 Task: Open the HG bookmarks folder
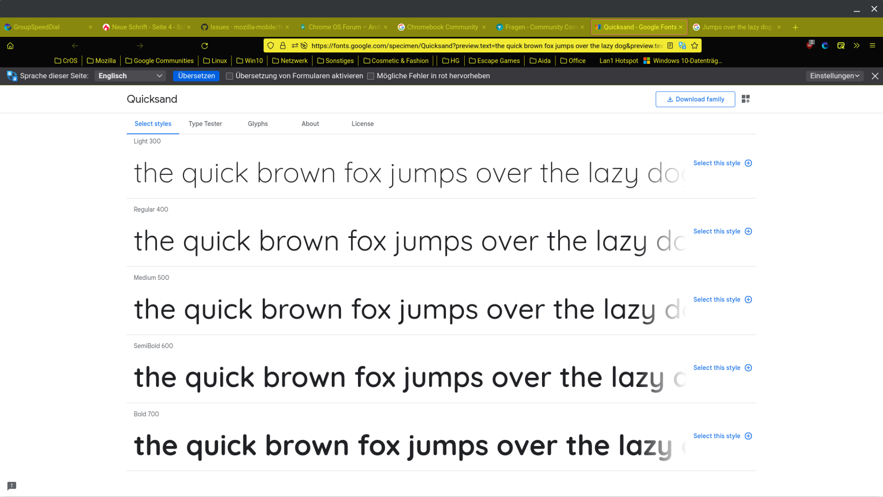(x=450, y=61)
